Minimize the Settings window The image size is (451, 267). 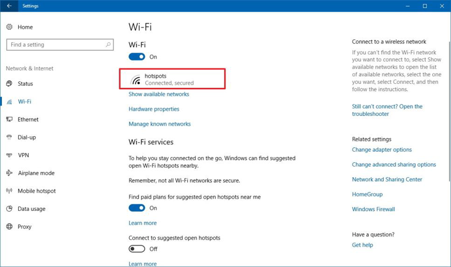407,6
